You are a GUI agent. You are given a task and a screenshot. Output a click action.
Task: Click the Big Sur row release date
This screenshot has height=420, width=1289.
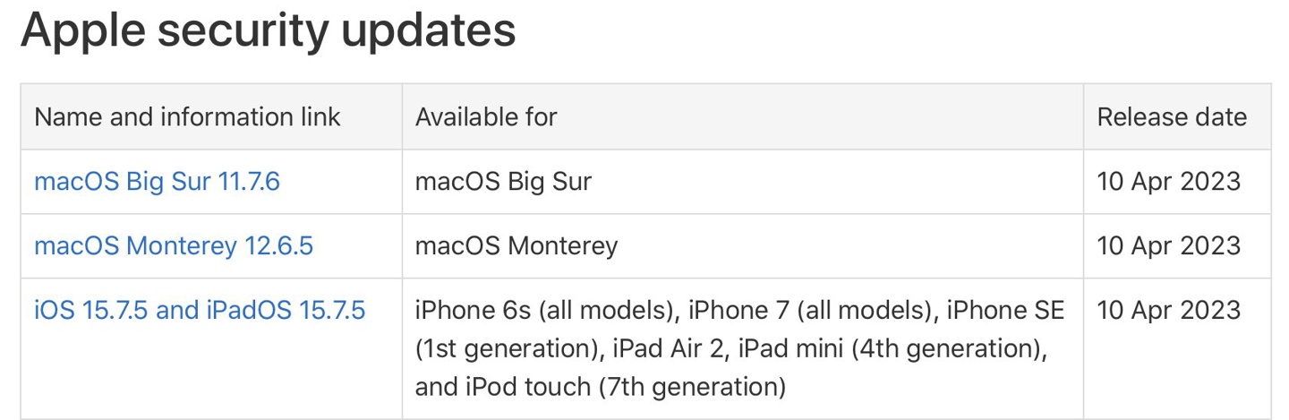(1169, 182)
